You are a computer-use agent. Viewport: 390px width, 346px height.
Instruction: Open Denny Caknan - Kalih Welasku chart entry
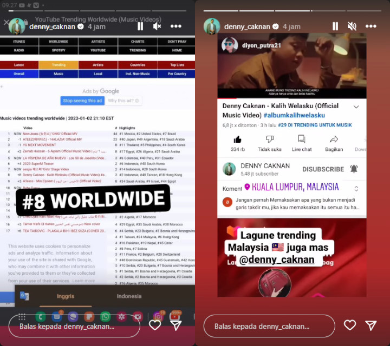(64, 175)
